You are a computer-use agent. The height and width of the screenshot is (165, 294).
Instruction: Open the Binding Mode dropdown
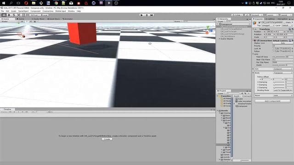pos(283,90)
